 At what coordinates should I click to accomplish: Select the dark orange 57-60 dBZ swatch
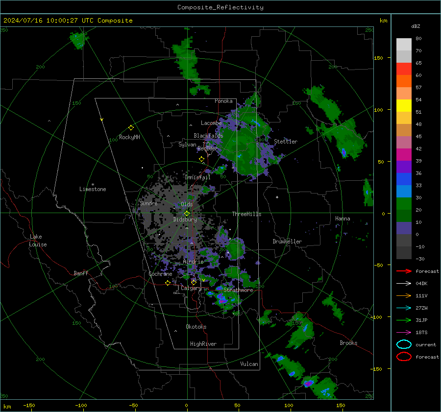click(x=404, y=81)
